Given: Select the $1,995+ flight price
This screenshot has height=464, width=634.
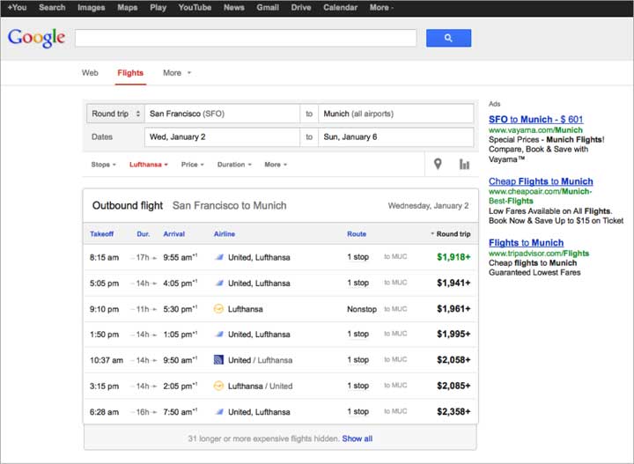Looking at the screenshot, I should click(453, 334).
